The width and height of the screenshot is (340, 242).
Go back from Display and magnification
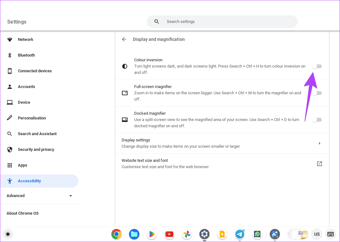[x=124, y=39]
